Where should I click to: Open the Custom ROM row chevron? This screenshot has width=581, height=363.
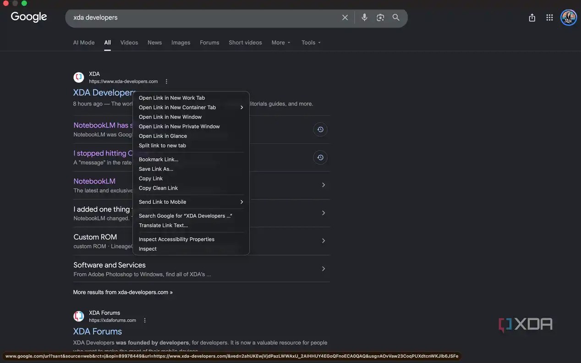(323, 241)
